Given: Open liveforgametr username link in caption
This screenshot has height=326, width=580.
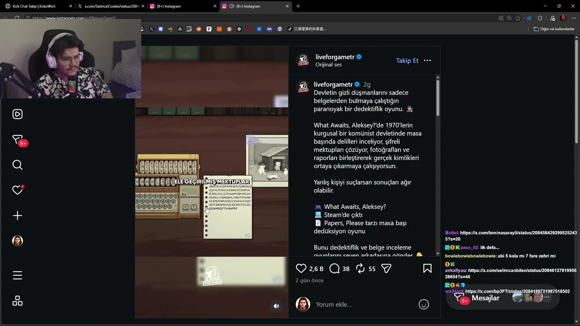Looking at the screenshot, I should [x=333, y=84].
